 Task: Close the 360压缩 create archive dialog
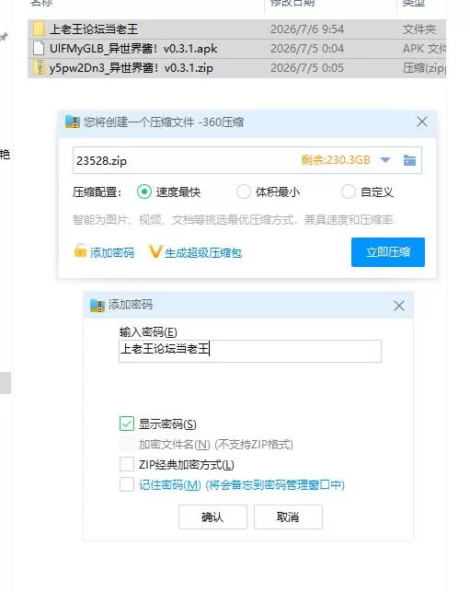pyautogui.click(x=422, y=122)
